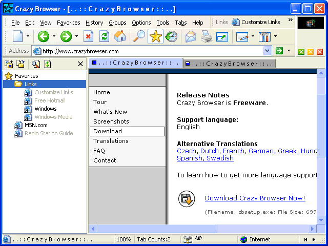Open Screenshots page in site menu

111,121
